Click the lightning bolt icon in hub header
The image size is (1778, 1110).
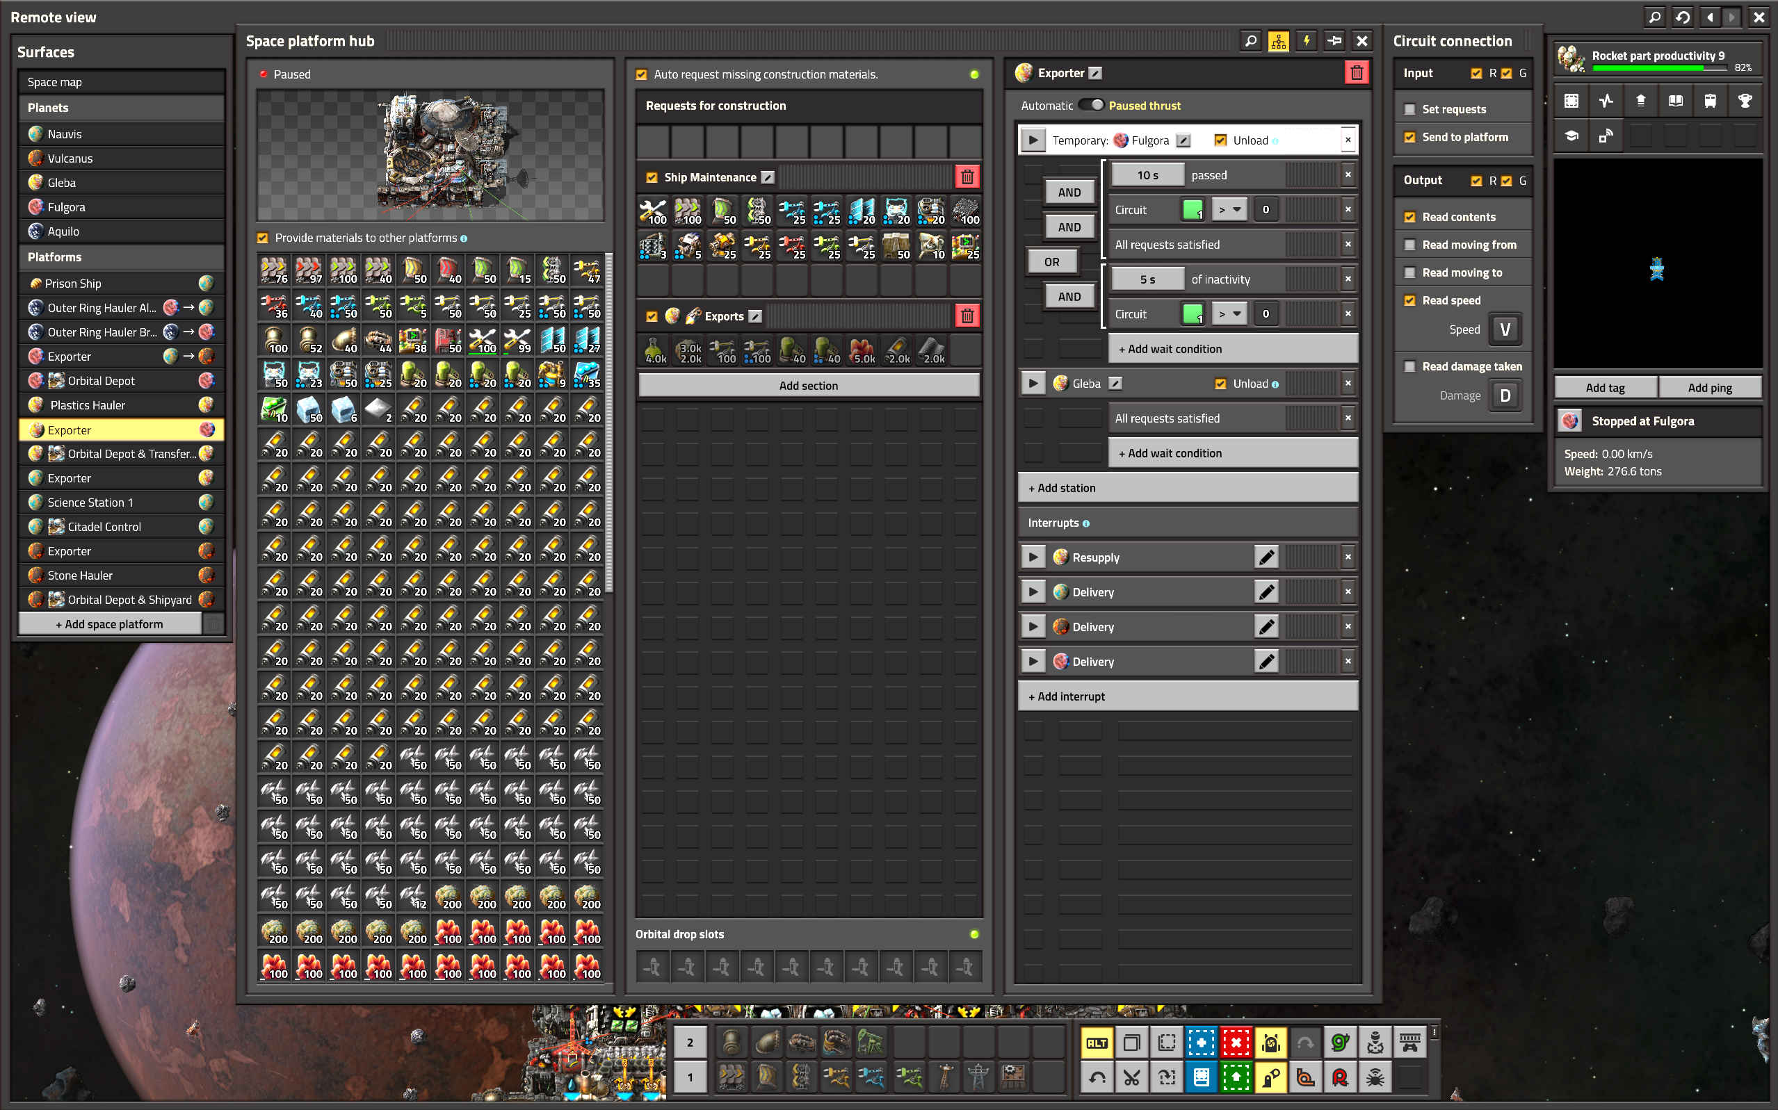(x=1306, y=41)
